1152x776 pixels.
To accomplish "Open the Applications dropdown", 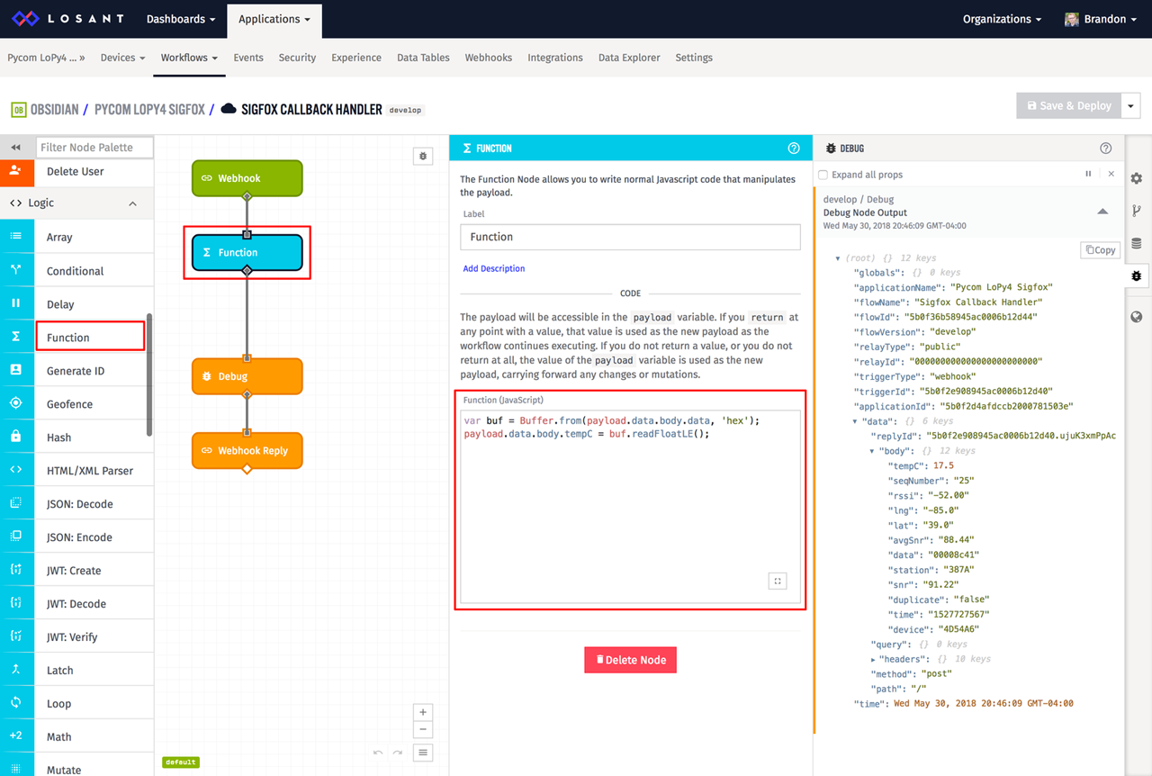I will (274, 19).
